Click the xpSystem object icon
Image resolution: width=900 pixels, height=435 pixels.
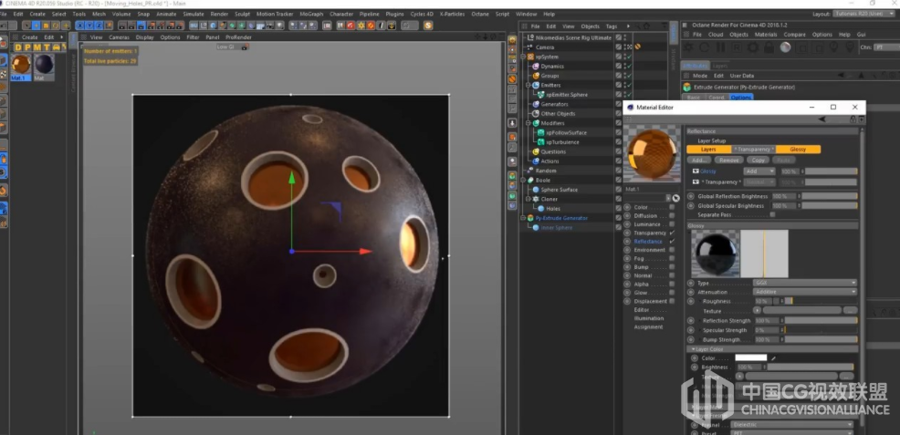(x=531, y=57)
